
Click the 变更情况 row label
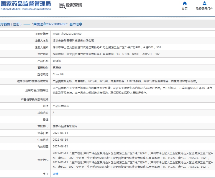coord(43,160)
